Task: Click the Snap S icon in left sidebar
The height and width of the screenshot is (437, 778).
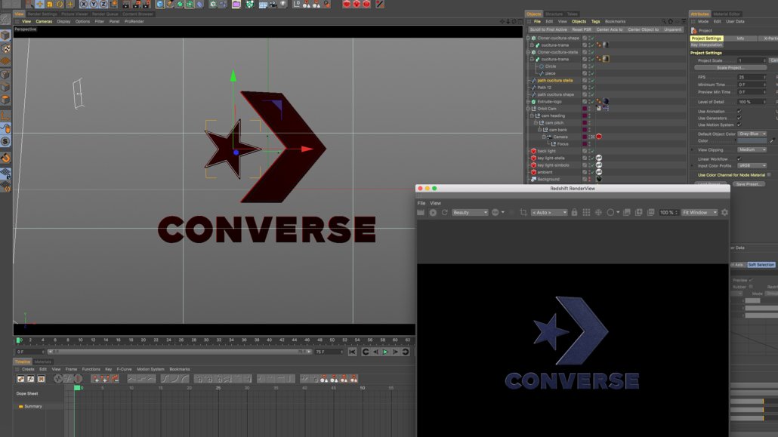Action: click(5, 141)
